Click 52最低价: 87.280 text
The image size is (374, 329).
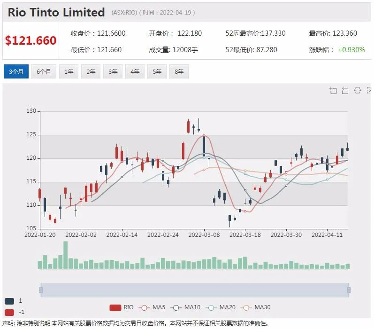click(x=252, y=50)
